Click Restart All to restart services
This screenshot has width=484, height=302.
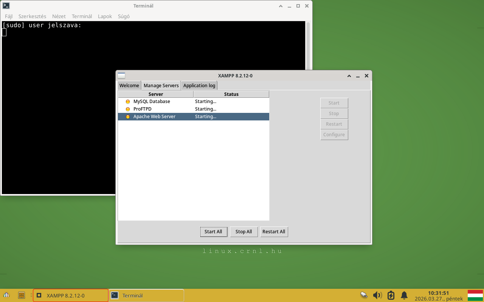point(274,231)
